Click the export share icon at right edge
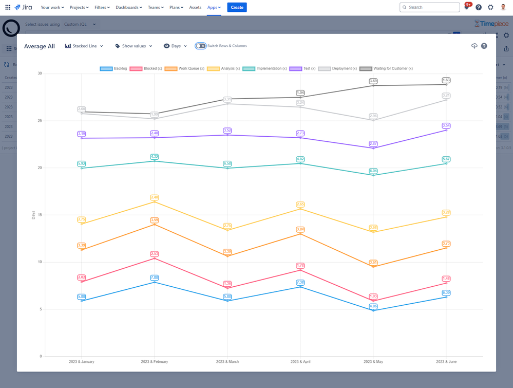Viewport: 513px width, 388px height. tap(506, 49)
